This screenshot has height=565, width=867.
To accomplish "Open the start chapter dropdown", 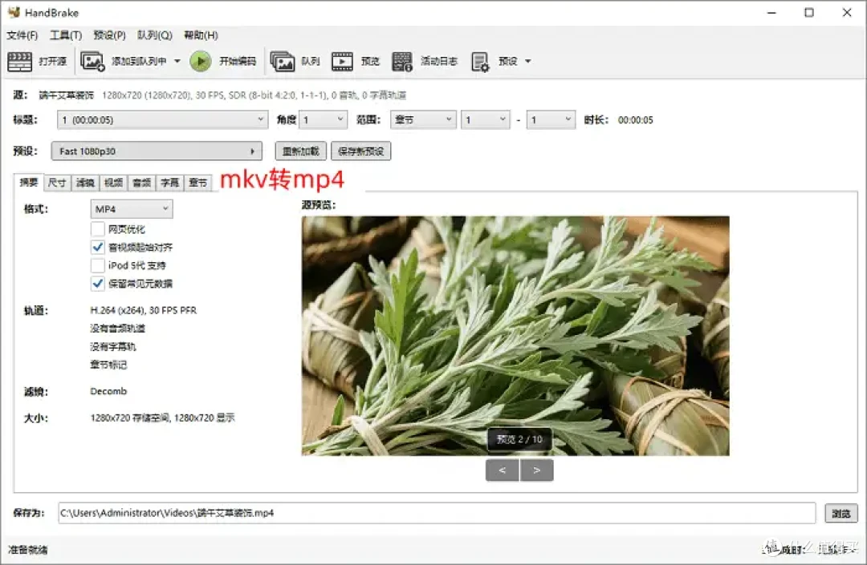I will [486, 119].
